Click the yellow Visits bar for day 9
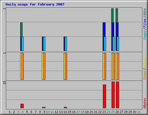The height and width of the screenshot is (115, 148). pyautogui.click(x=42, y=66)
